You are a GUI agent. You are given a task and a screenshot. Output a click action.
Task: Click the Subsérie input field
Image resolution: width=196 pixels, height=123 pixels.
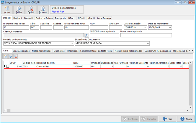click(x=46, y=27)
